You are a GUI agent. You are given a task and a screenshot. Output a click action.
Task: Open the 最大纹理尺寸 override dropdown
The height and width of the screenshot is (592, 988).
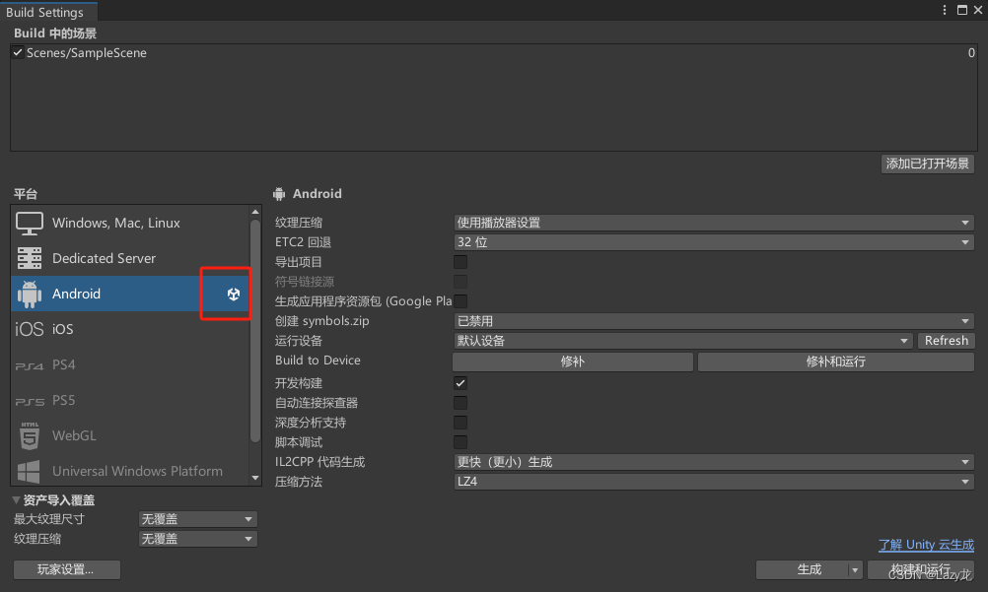tap(198, 519)
